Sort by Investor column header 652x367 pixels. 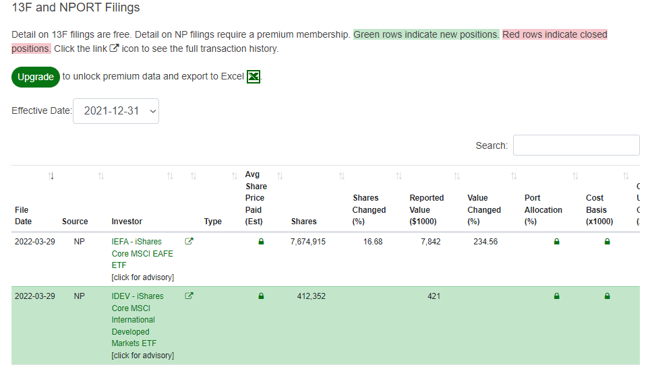127,221
